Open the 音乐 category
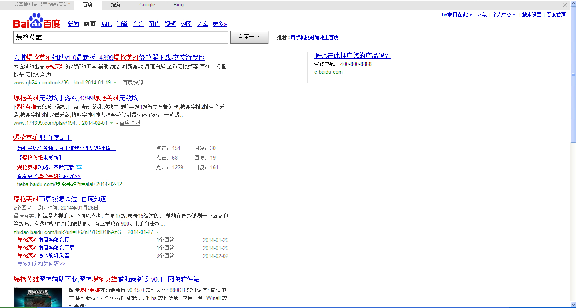576x308 pixels. 138,24
